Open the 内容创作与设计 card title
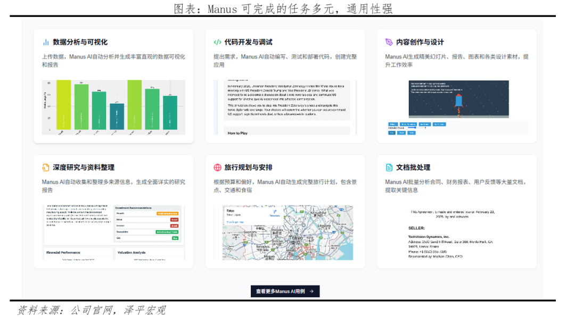 pos(420,42)
